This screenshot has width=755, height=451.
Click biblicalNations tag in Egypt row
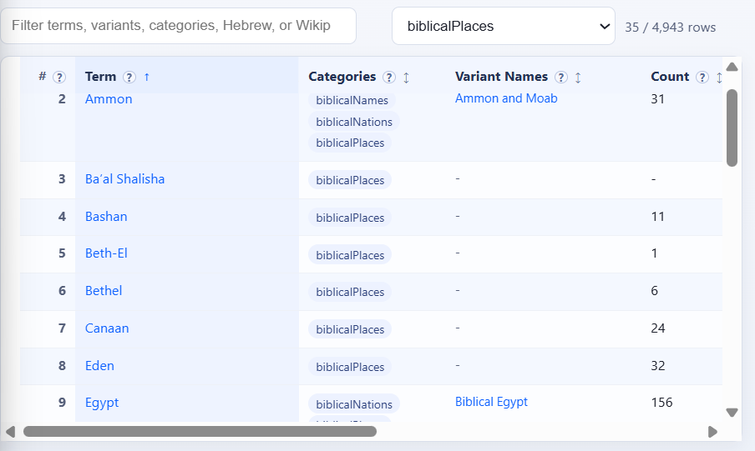[x=354, y=404]
